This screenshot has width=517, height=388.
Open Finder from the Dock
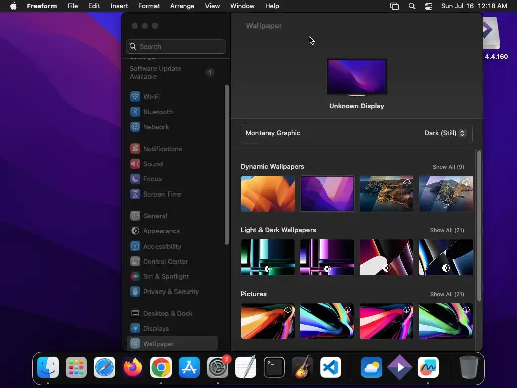[48, 367]
